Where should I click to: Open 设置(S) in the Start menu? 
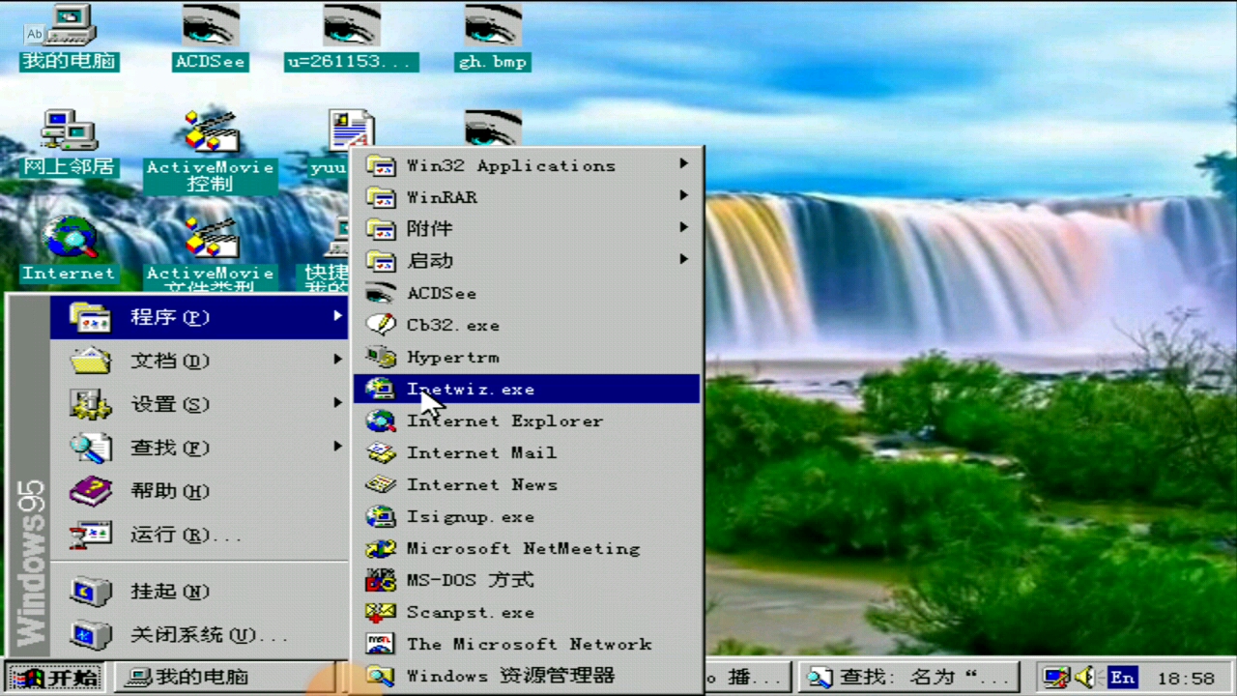coord(199,404)
